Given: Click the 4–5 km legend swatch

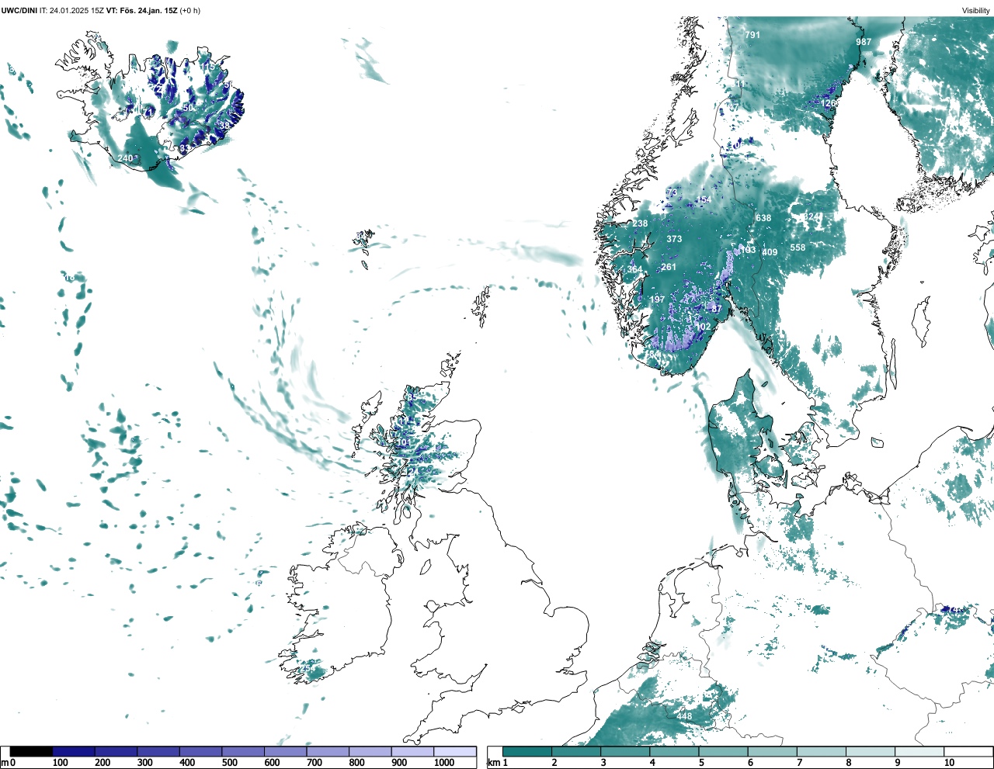Looking at the screenshot, I should click(674, 751).
